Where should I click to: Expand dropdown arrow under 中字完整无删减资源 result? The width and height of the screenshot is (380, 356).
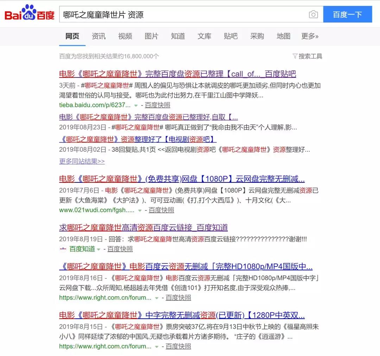(157, 347)
